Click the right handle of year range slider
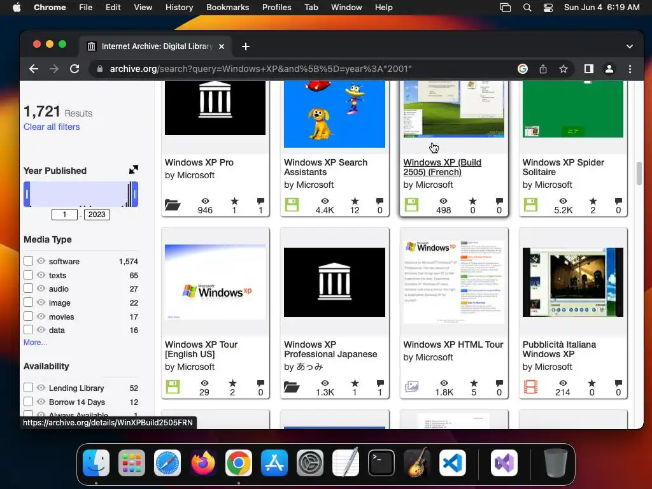 (x=135, y=194)
